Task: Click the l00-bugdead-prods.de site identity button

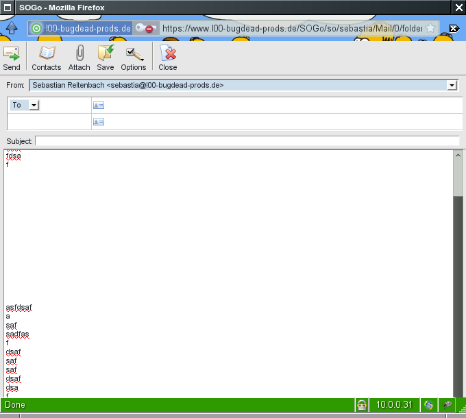Action: [81, 28]
